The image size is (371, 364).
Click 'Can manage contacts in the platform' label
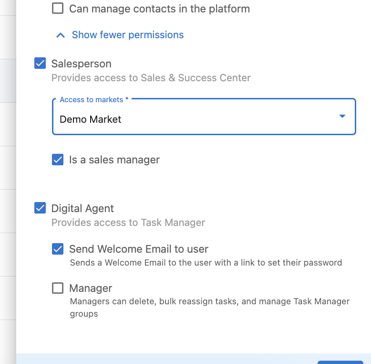click(x=159, y=9)
